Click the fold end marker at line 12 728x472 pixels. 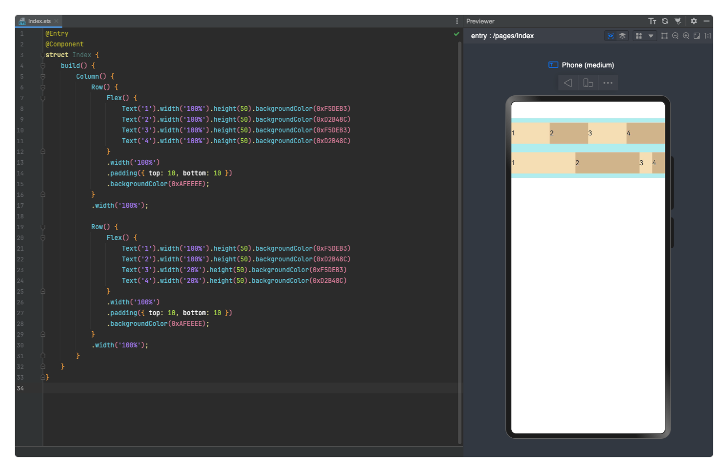(x=43, y=151)
